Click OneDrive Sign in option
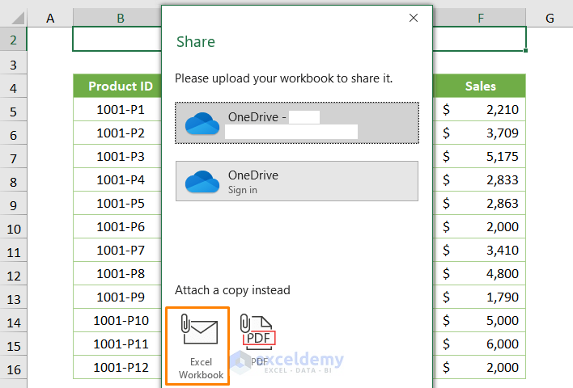Viewport: 573px width, 388px height. click(296, 181)
